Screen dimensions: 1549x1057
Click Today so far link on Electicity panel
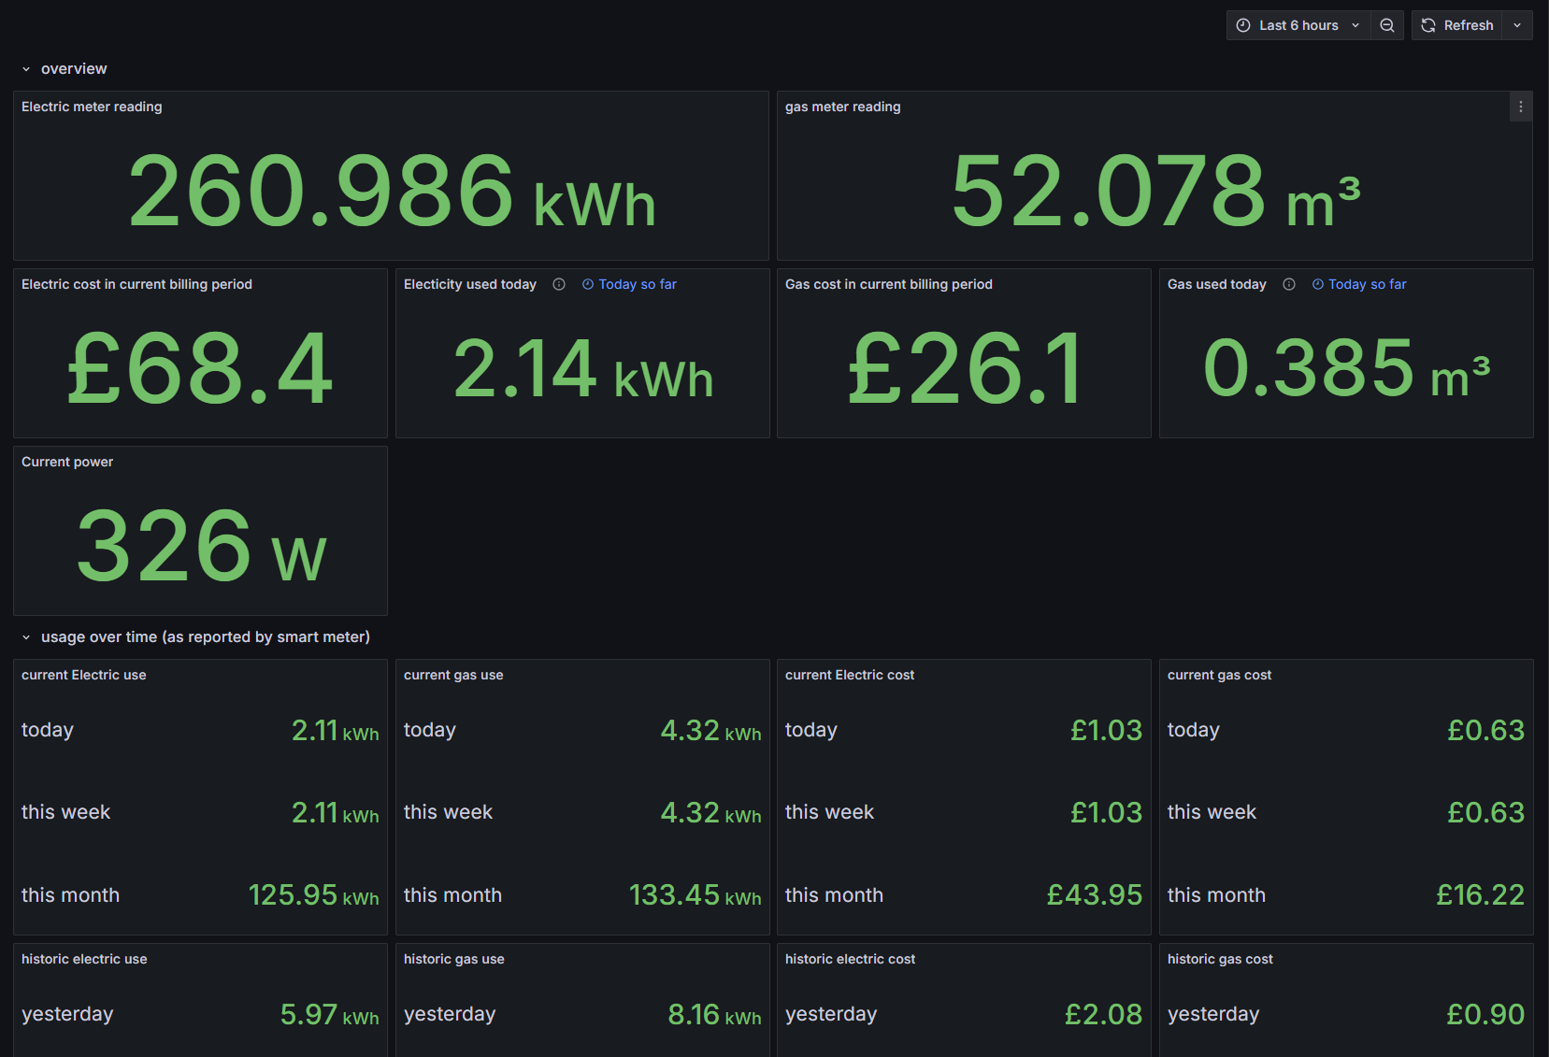(x=629, y=284)
